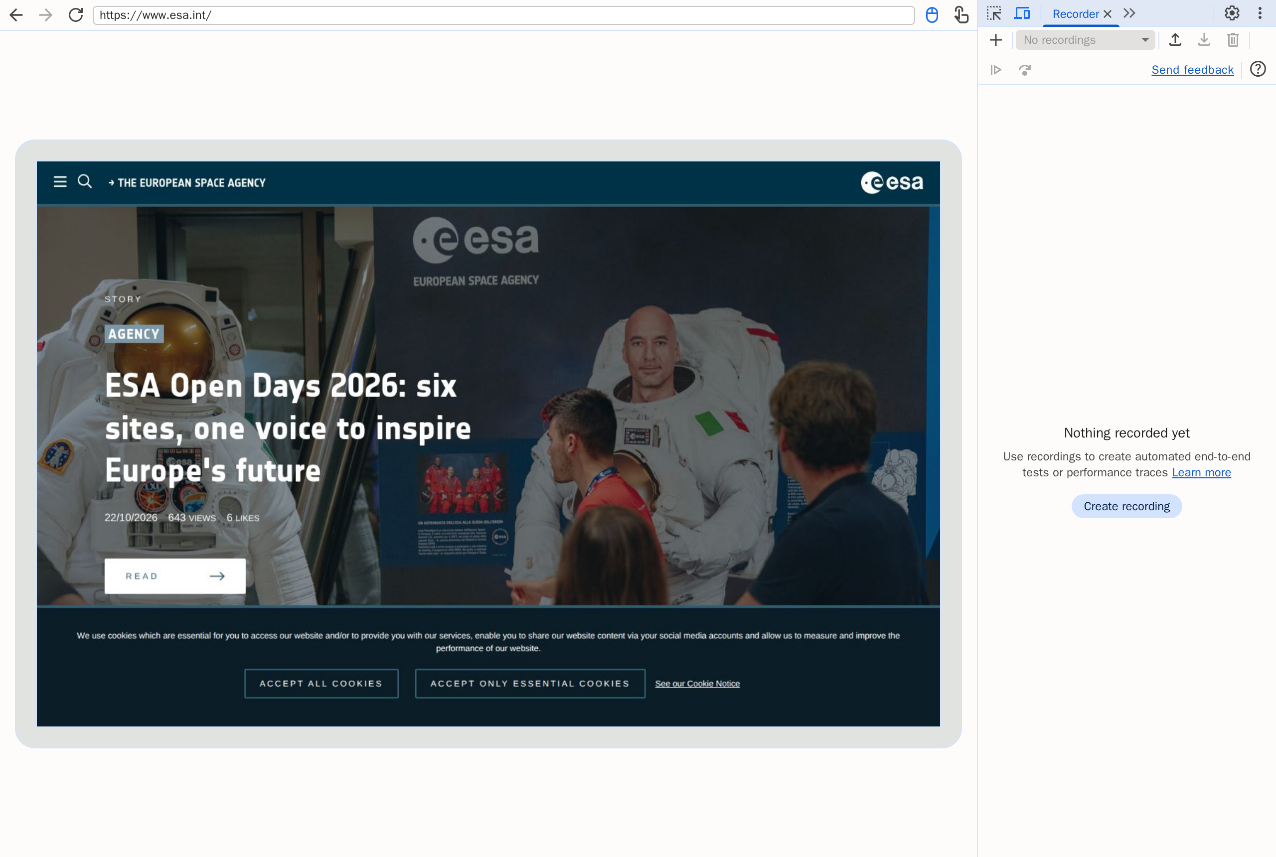Click the 22/10/2026 date text

tap(131, 518)
